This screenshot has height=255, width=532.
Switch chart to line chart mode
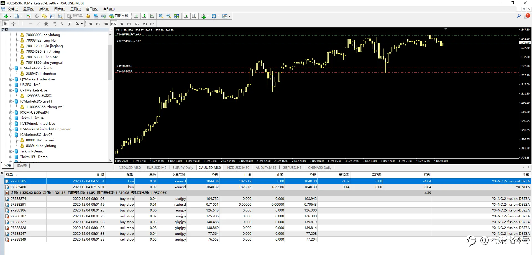click(x=152, y=16)
